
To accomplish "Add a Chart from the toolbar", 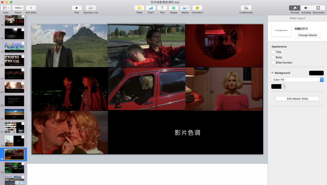I will (151, 8).
